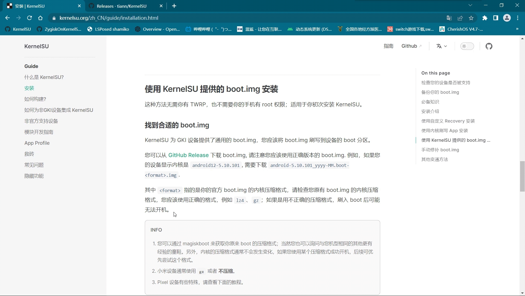Select App Profile in the Guide sidebar

click(x=37, y=143)
